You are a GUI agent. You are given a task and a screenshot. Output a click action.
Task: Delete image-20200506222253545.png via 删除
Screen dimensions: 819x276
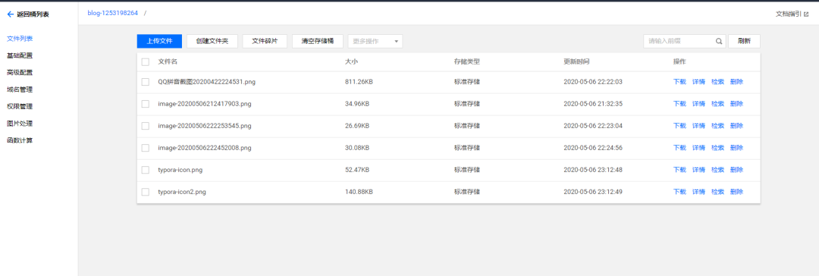click(736, 126)
